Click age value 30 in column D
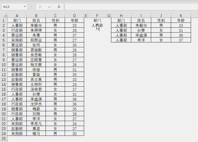This screenshot has width=198, height=142. 75,133
